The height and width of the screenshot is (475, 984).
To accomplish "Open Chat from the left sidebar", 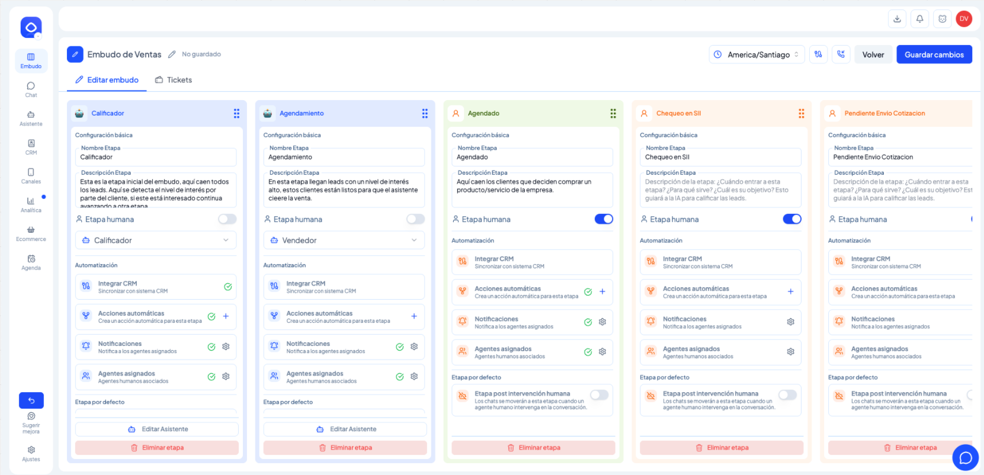I will pyautogui.click(x=31, y=89).
